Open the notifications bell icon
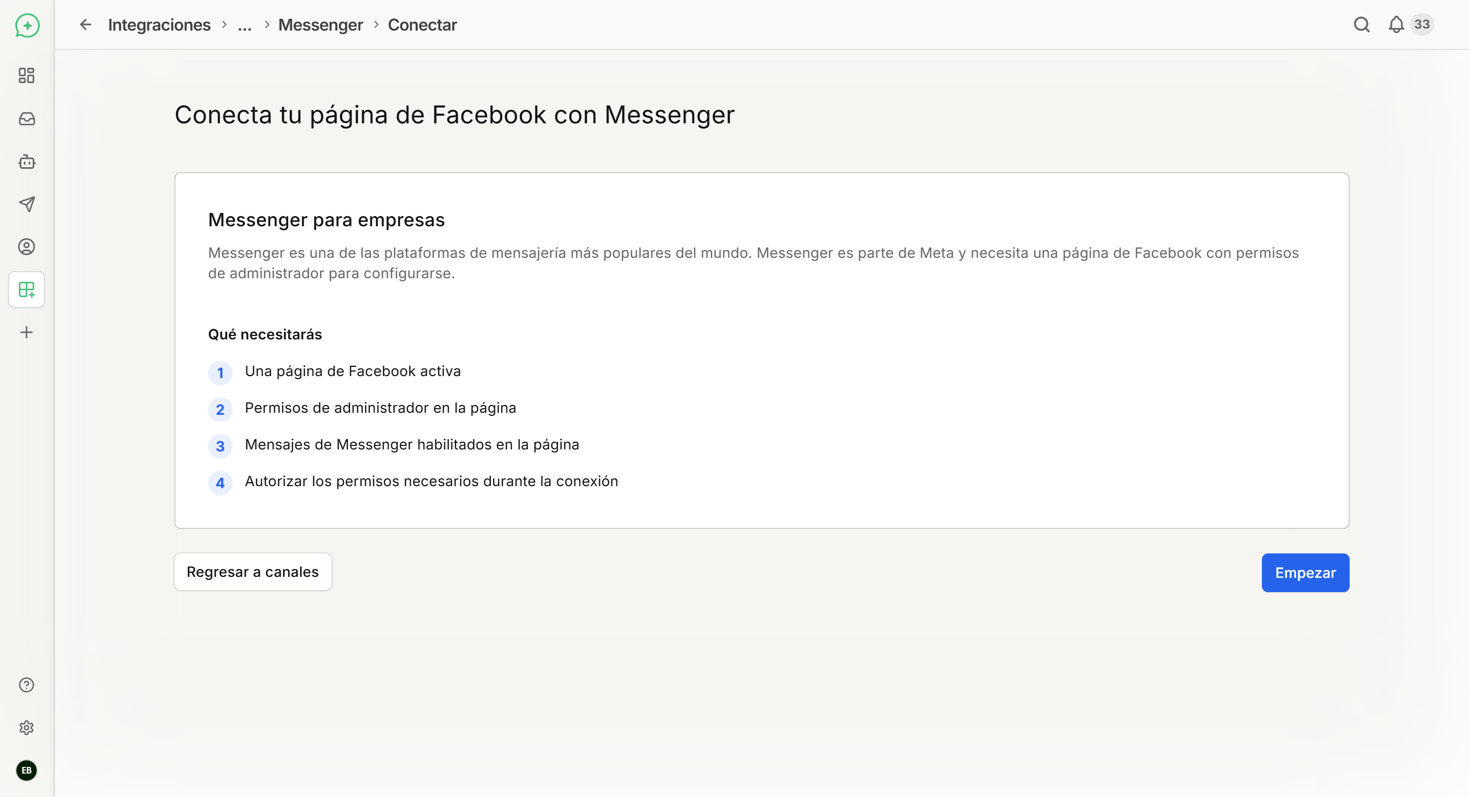This screenshot has height=797, width=1469. pyautogui.click(x=1396, y=24)
